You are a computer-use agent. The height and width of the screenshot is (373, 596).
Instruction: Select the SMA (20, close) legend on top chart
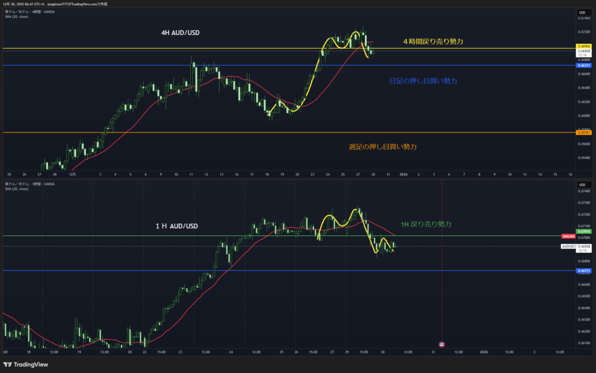(x=16, y=17)
